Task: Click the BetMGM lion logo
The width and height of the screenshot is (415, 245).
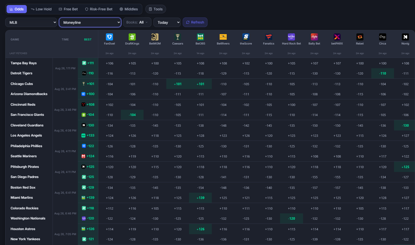Action: tap(155, 37)
